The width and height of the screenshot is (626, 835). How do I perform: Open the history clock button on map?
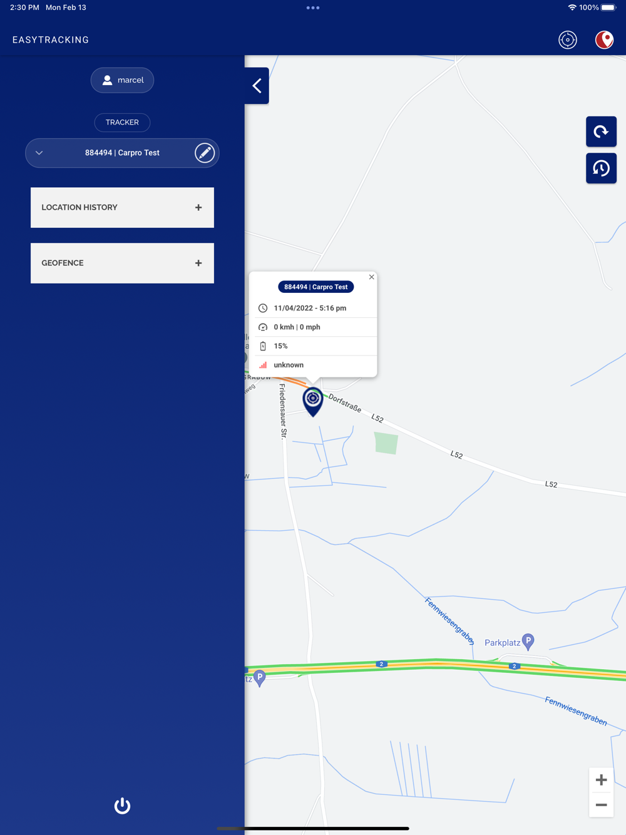click(x=601, y=168)
